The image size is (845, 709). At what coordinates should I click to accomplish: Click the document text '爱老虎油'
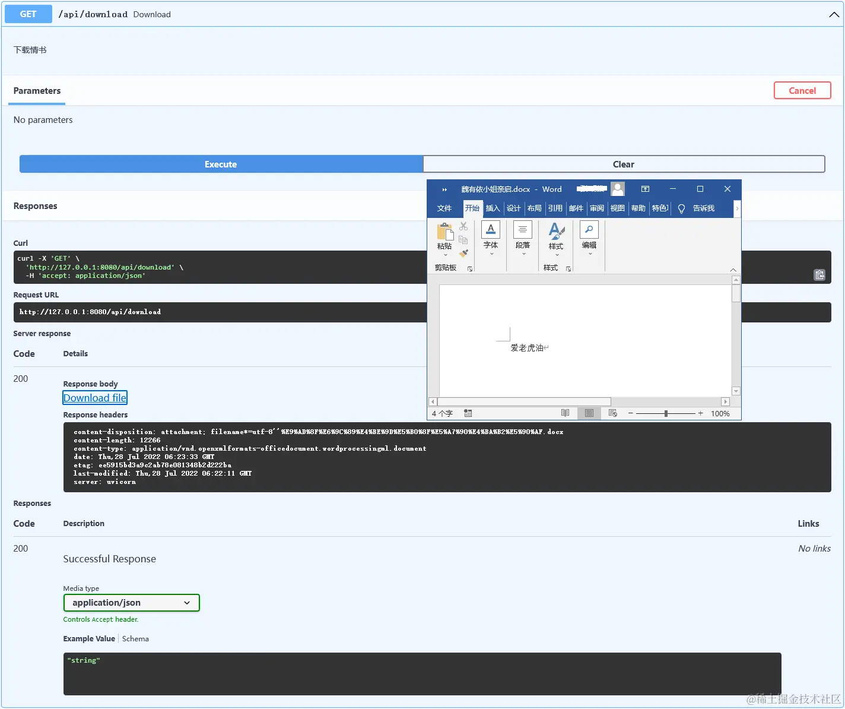(527, 348)
